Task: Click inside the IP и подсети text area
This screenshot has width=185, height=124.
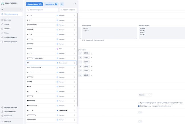Action: [x=110, y=33]
